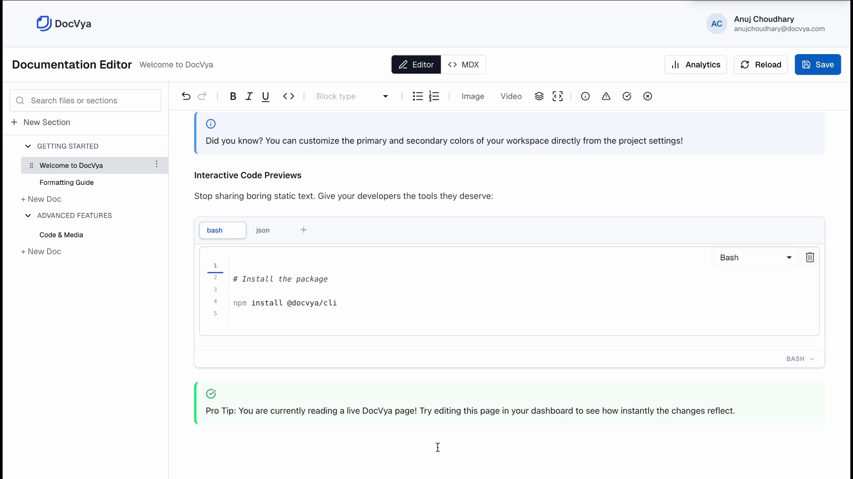Switch to the MDX view
The height and width of the screenshot is (479, 853).
click(x=464, y=64)
